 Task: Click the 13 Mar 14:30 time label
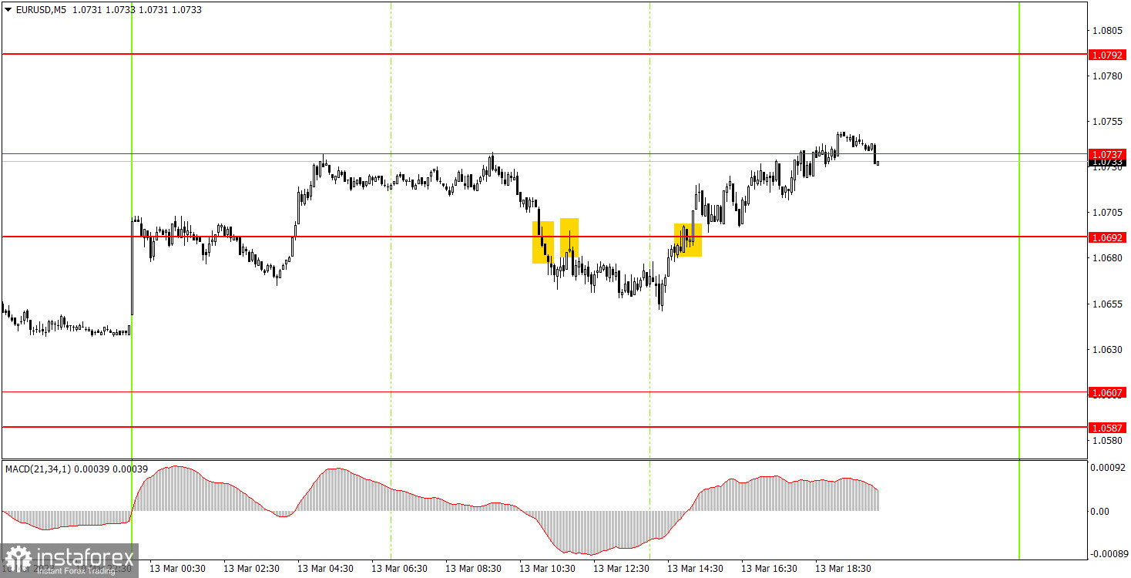[695, 568]
